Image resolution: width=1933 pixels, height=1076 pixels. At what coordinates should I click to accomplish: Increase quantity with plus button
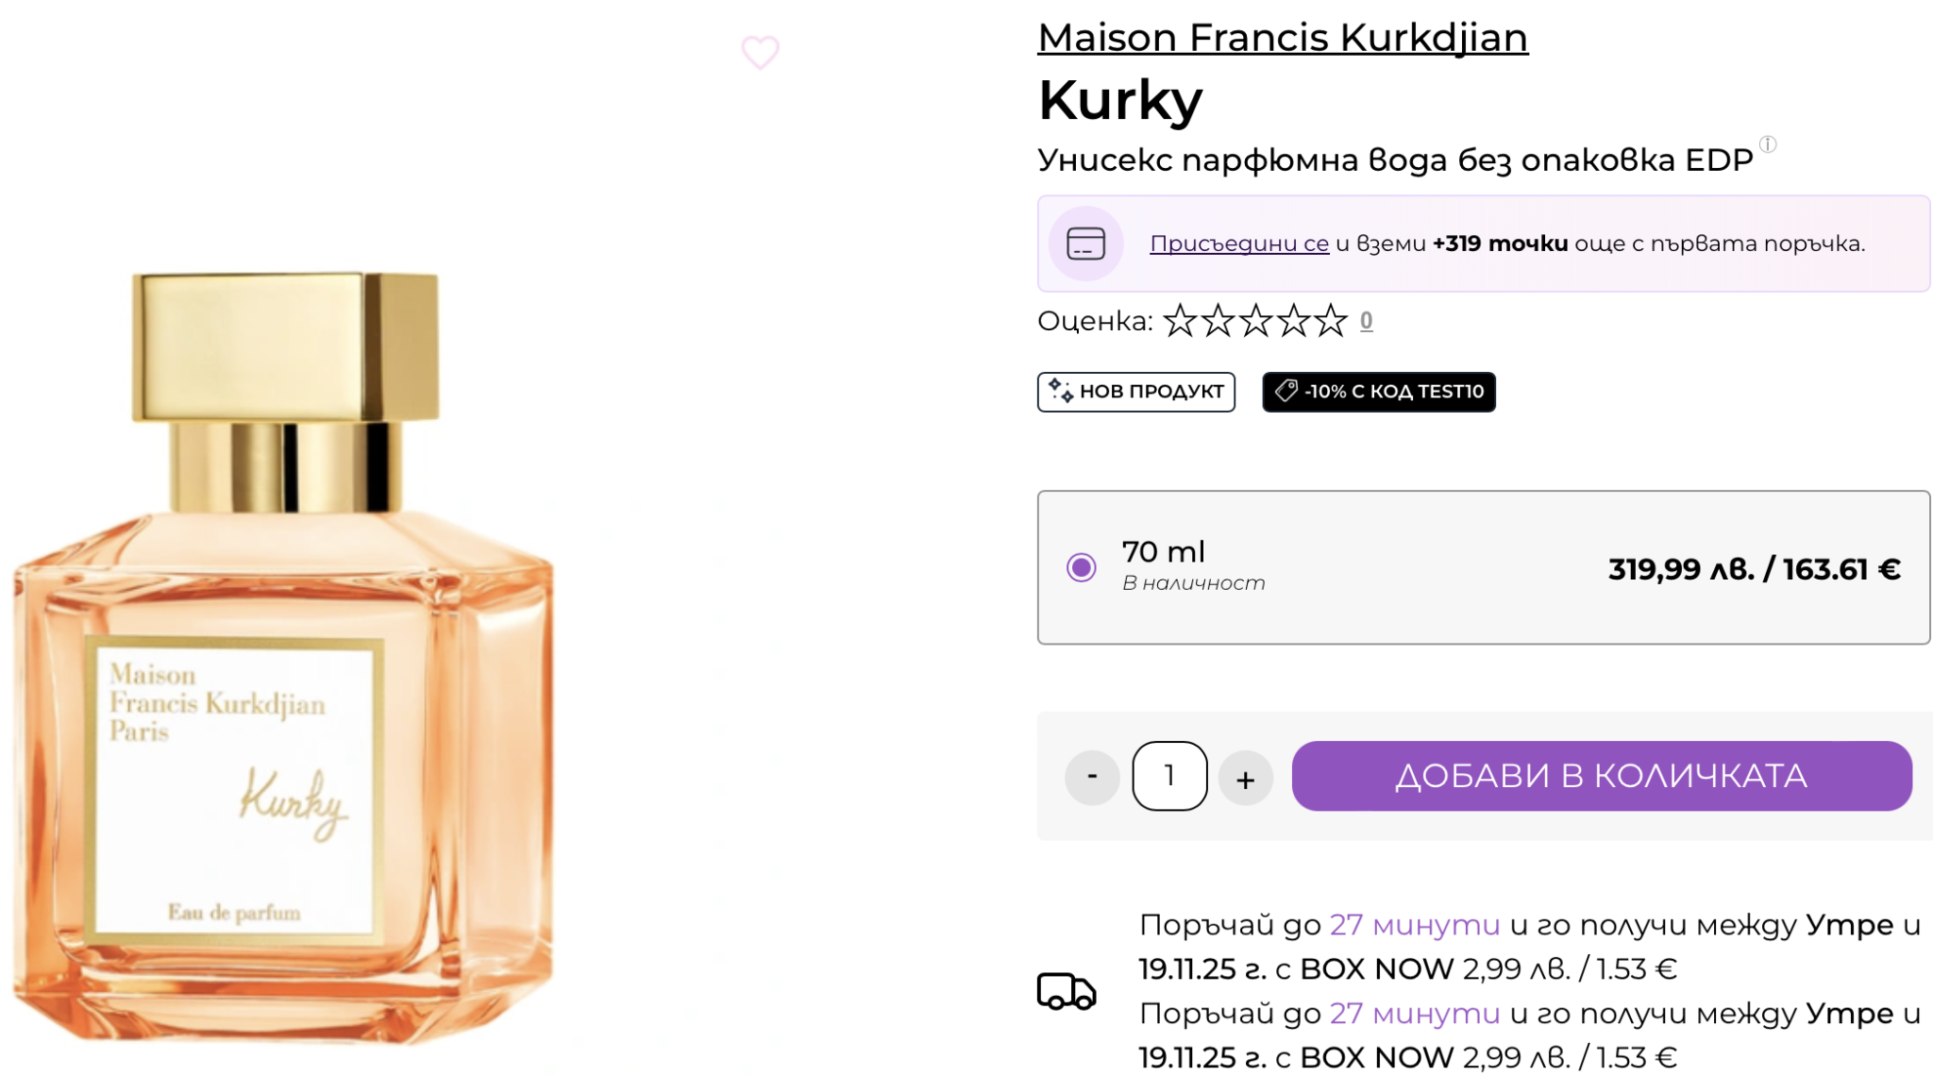click(x=1246, y=779)
